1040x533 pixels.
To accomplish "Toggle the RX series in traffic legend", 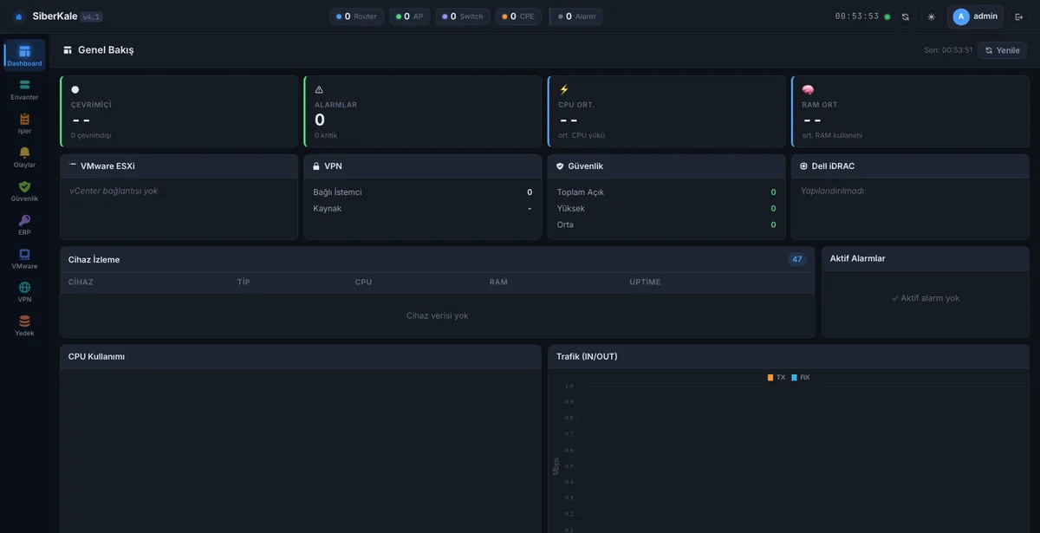I will pyautogui.click(x=801, y=378).
